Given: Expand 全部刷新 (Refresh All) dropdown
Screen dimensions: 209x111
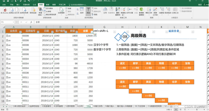Looking at the screenshot, I should [x=61, y=15].
